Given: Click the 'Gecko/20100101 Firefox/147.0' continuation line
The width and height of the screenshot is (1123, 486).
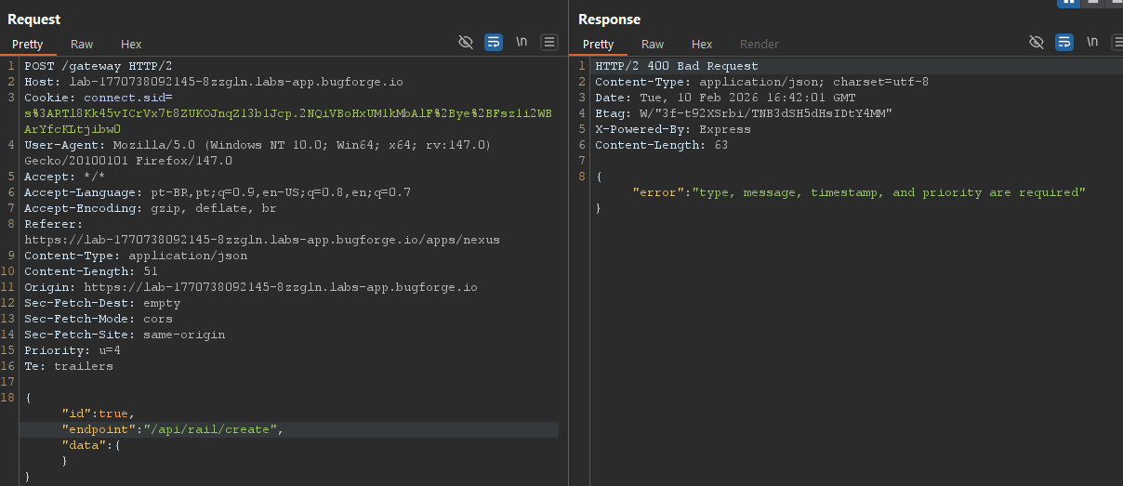Looking at the screenshot, I should (128, 161).
